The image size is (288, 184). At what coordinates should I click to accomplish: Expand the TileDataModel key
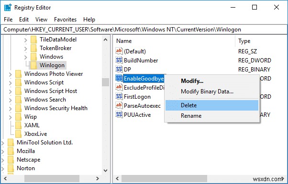26,40
